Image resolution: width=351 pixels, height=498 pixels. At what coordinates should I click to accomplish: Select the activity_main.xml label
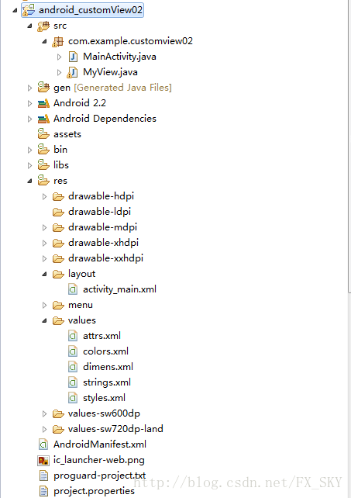pos(119,289)
